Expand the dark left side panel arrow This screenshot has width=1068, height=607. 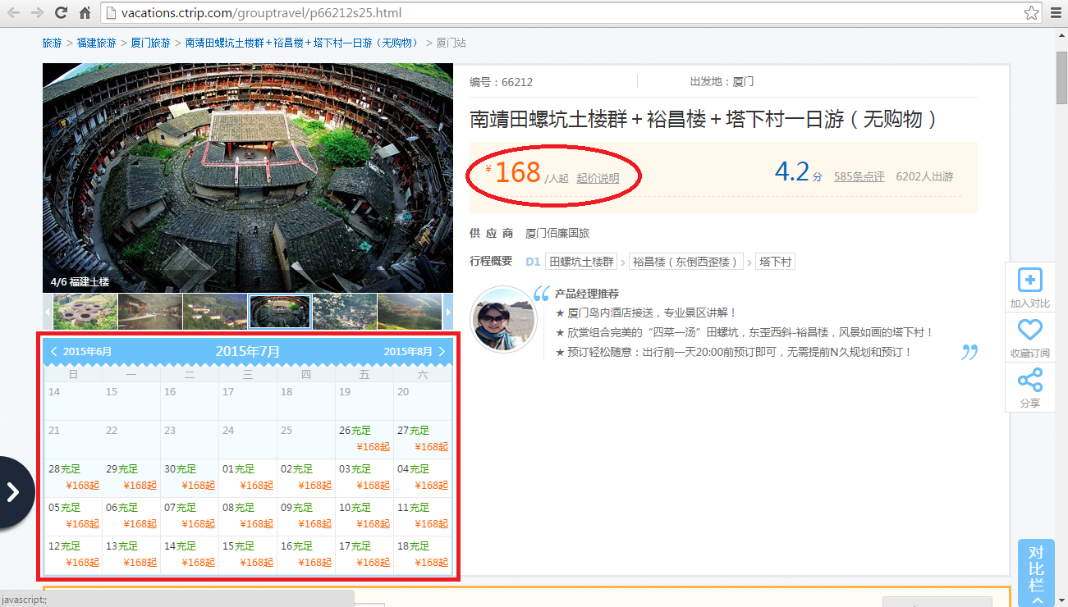click(13, 492)
